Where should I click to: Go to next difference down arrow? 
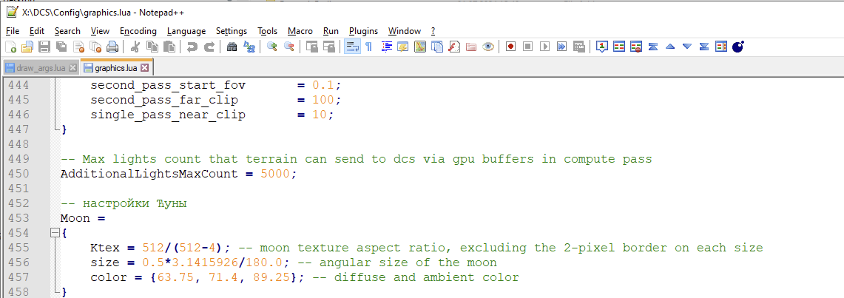click(687, 47)
